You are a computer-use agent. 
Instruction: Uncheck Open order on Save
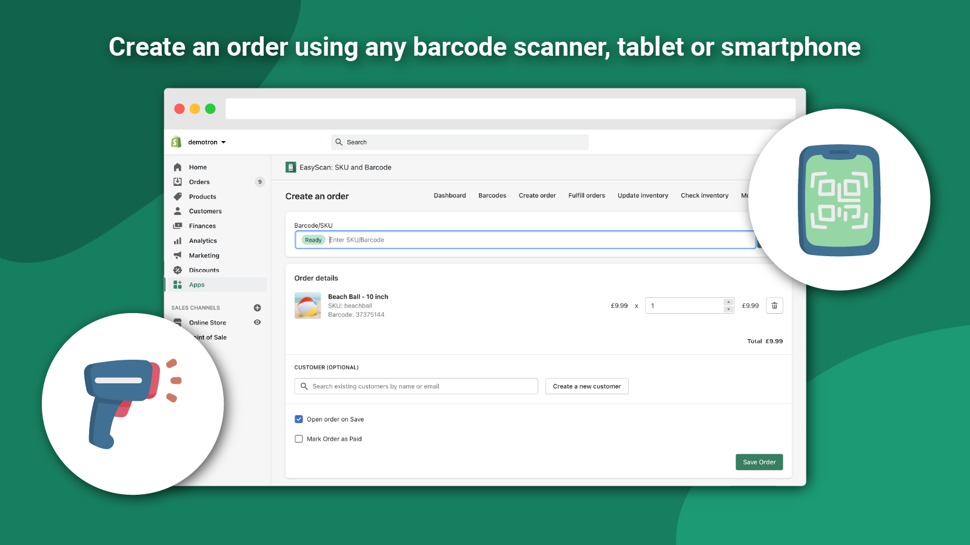(298, 418)
